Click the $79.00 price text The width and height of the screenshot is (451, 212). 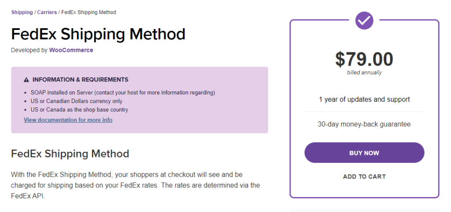pyautogui.click(x=364, y=59)
